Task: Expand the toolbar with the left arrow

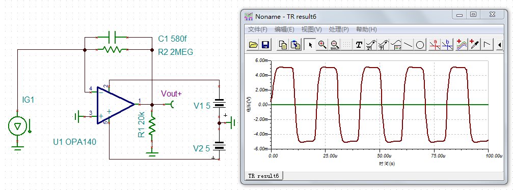Action: pyautogui.click(x=499, y=45)
